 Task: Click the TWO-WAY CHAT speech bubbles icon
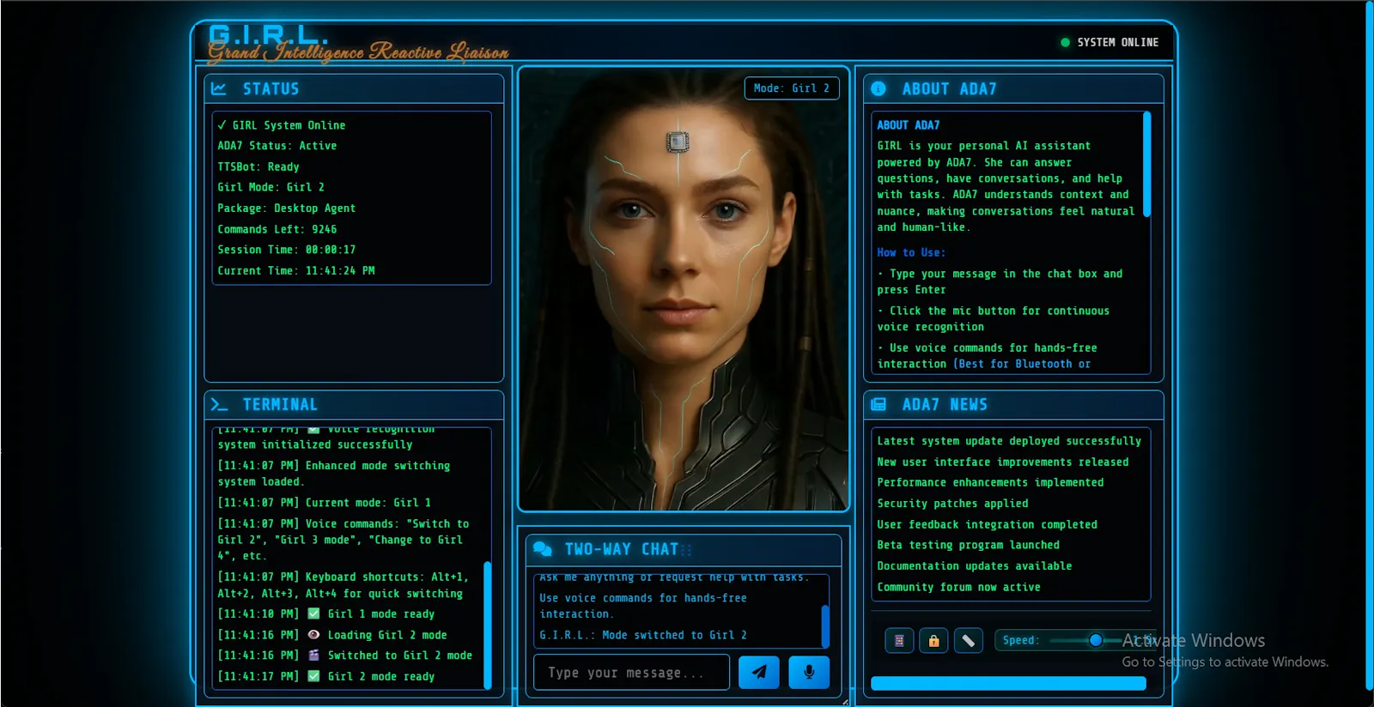[542, 549]
